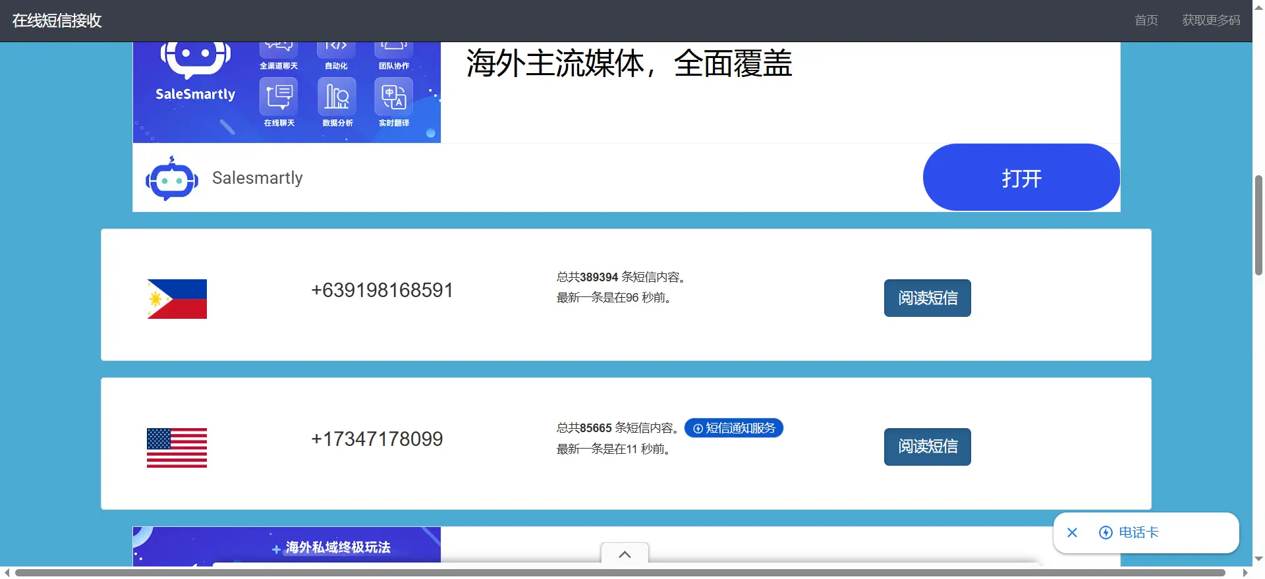Open the 首页 navigation link
Viewport: 1265px width, 579px height.
(x=1146, y=20)
